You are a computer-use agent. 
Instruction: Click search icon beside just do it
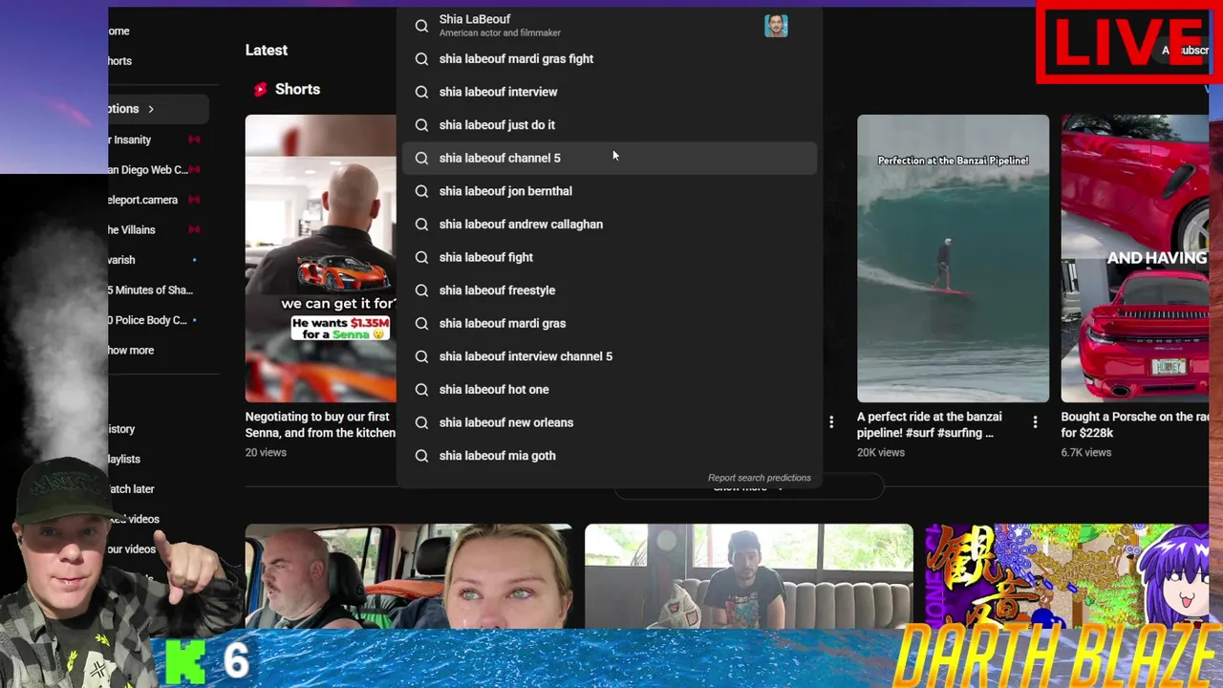[x=421, y=125]
